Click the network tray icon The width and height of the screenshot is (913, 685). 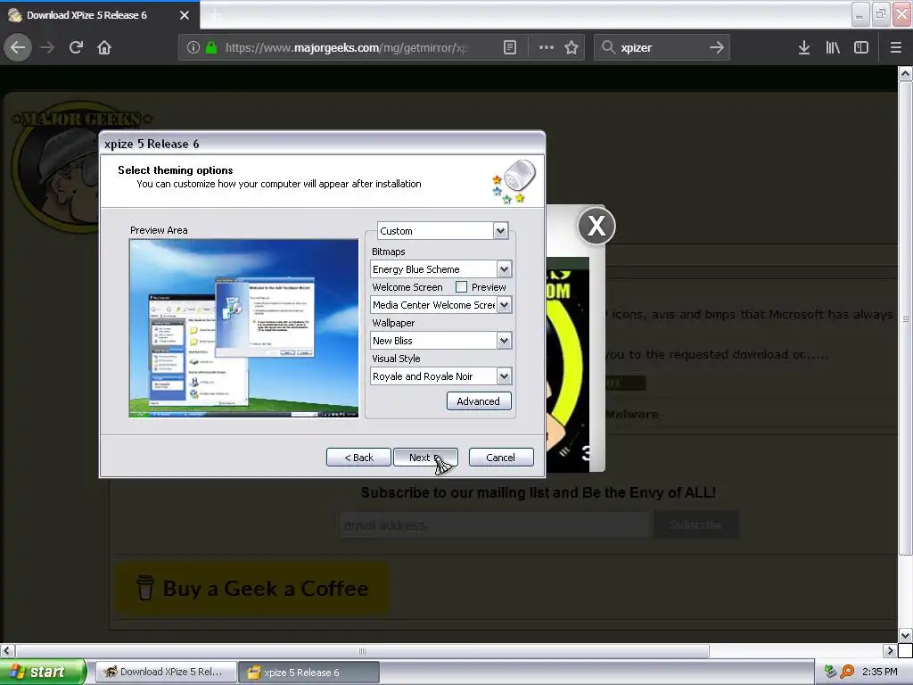click(x=830, y=672)
